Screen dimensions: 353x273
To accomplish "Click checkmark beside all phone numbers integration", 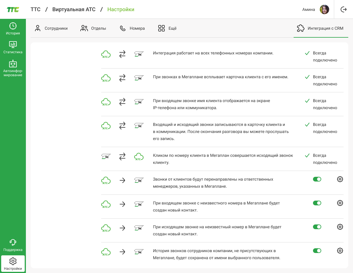I will [307, 53].
